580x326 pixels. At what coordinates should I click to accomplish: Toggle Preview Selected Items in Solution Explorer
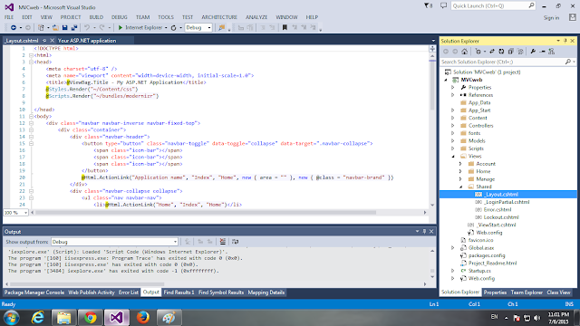542,52
